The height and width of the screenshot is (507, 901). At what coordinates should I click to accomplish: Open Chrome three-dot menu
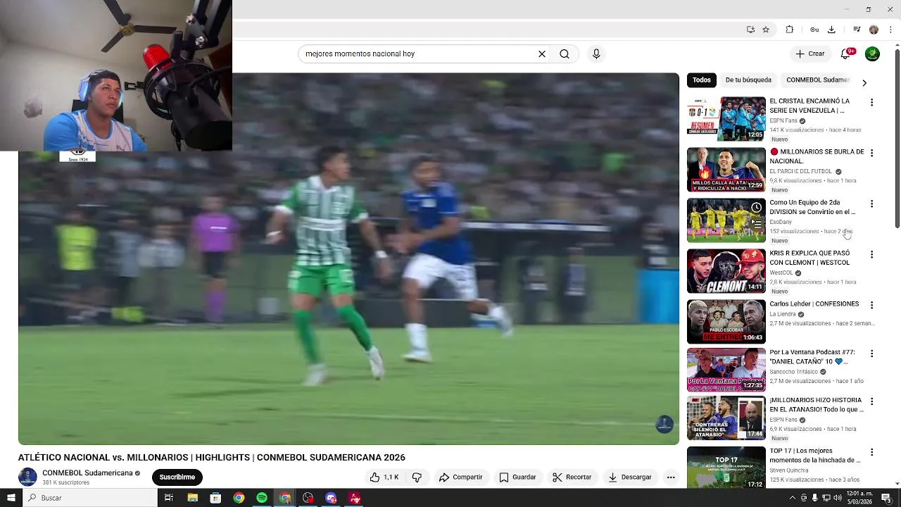(890, 30)
